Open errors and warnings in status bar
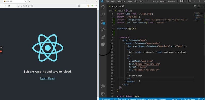The width and height of the screenshot is (205, 100). 122,99
